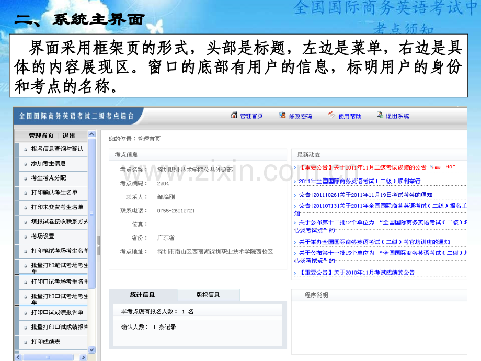Click the bullet icon beside 考生考点分配

(x=26, y=178)
